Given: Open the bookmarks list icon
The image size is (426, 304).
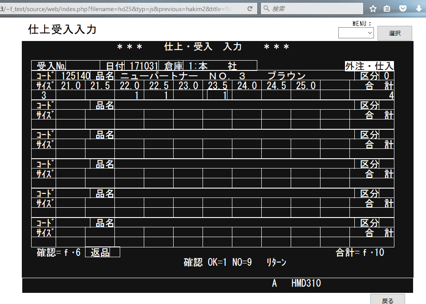Looking at the screenshot, I should [x=387, y=8].
